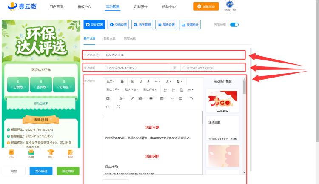This screenshot has height=184, width=319.
Task: Click the help icon beside 活动名称
Action: point(98,55)
